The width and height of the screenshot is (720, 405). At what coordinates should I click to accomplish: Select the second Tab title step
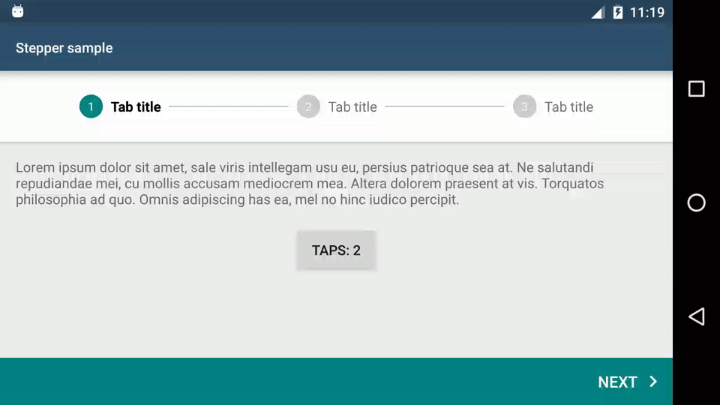point(352,107)
